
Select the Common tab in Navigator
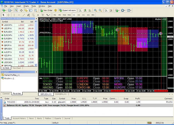6,94
